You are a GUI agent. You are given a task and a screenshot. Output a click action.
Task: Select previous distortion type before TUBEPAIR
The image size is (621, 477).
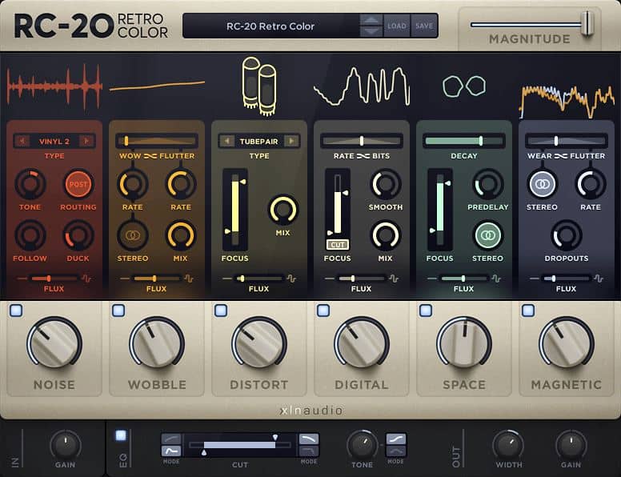(x=227, y=141)
